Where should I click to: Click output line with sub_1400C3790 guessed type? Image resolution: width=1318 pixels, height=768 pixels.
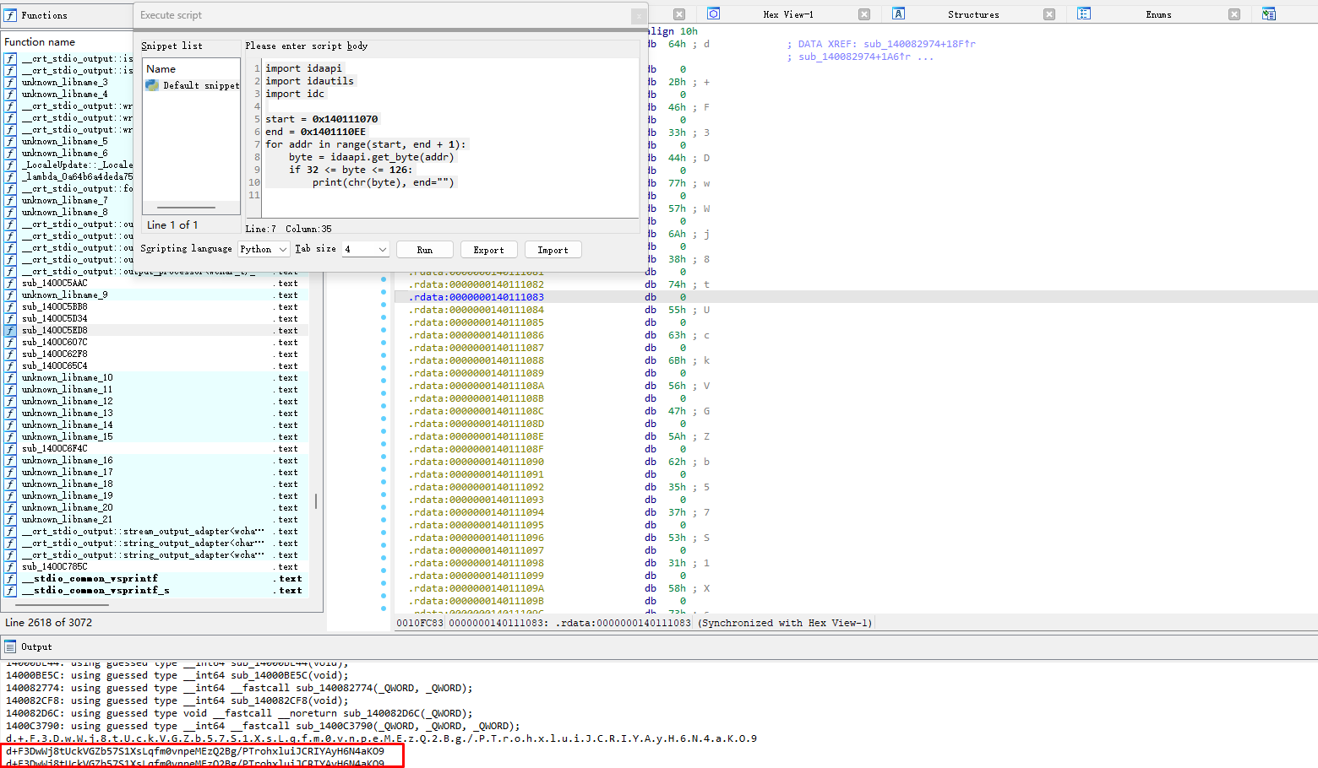[263, 726]
